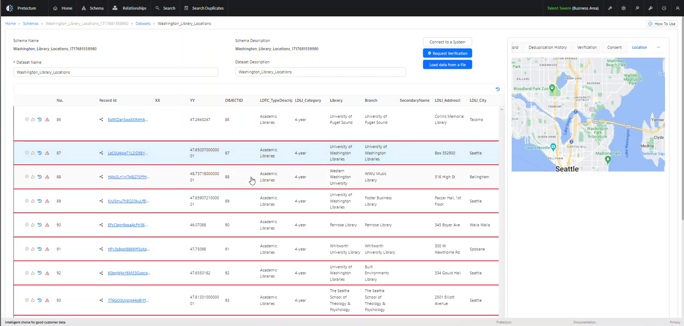684x326 pixels.
Task: Click the wrench tool icon in header
Action: (610, 8)
